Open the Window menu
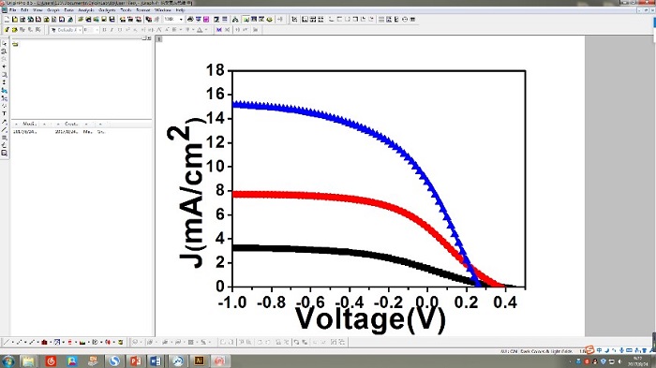The image size is (656, 368). [x=163, y=10]
